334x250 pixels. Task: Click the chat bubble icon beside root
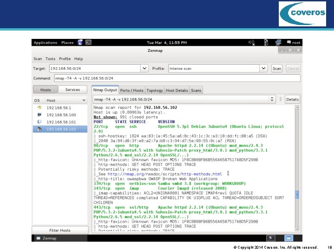pos(289,42)
